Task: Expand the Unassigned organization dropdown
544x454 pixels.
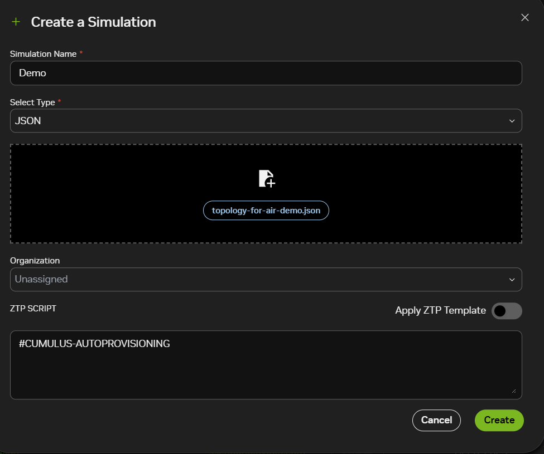Action: click(x=266, y=280)
